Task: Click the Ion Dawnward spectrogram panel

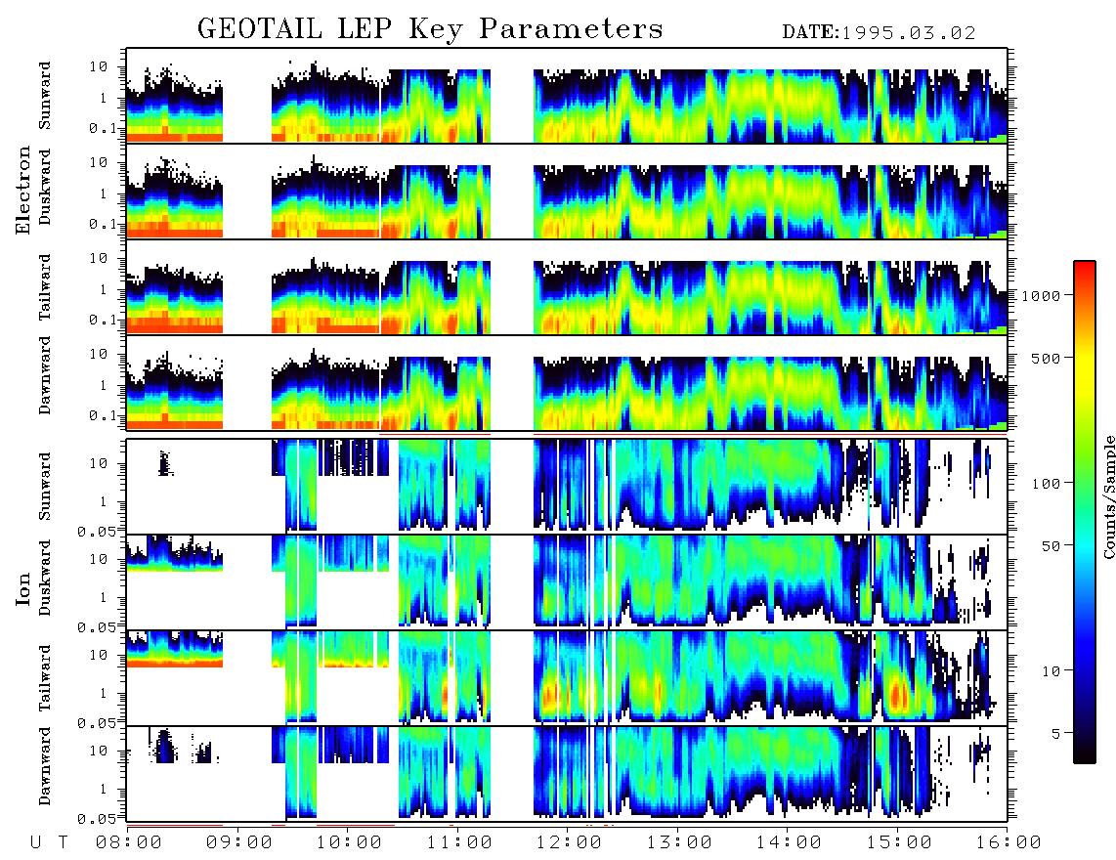Action: 567,774
